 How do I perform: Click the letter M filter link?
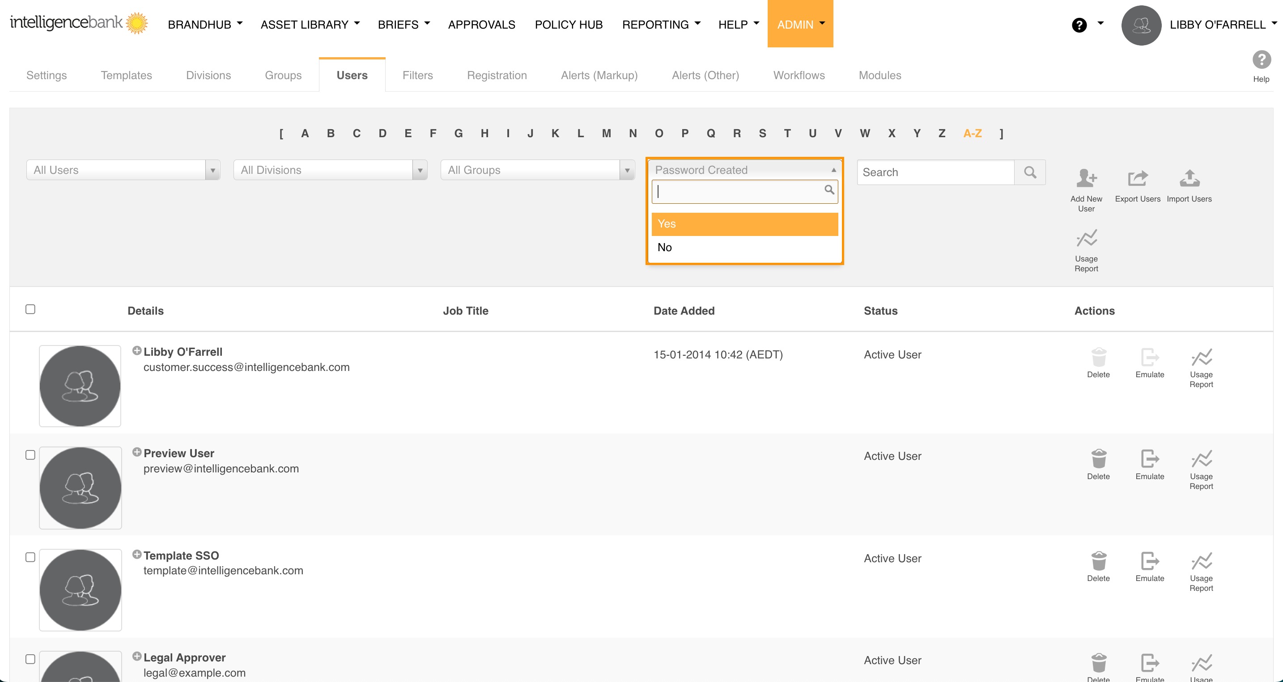pyautogui.click(x=606, y=133)
